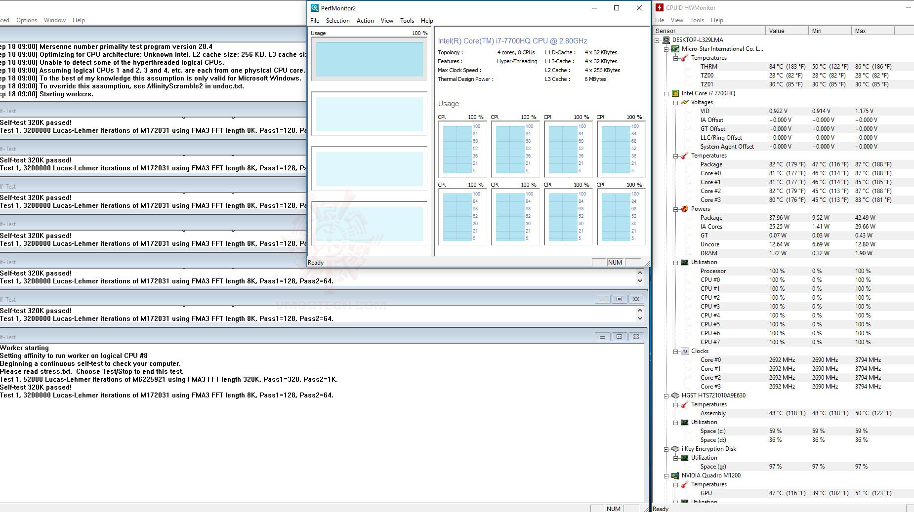The image size is (914, 512).
Task: Collapse the Clocks branch
Action: tap(675, 352)
